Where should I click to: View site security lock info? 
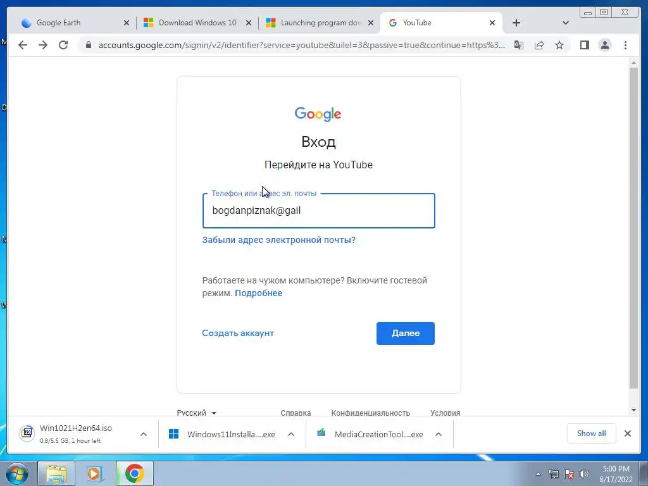[x=88, y=45]
